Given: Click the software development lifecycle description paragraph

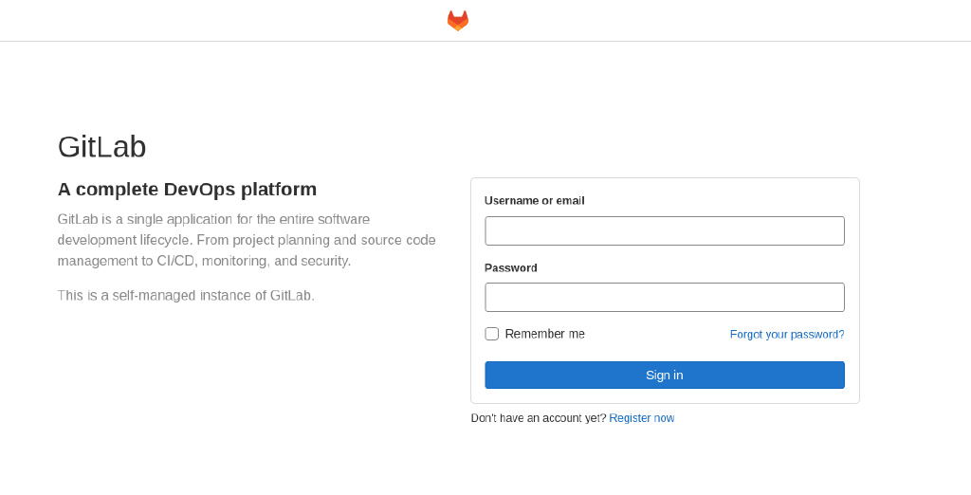Looking at the screenshot, I should (247, 240).
